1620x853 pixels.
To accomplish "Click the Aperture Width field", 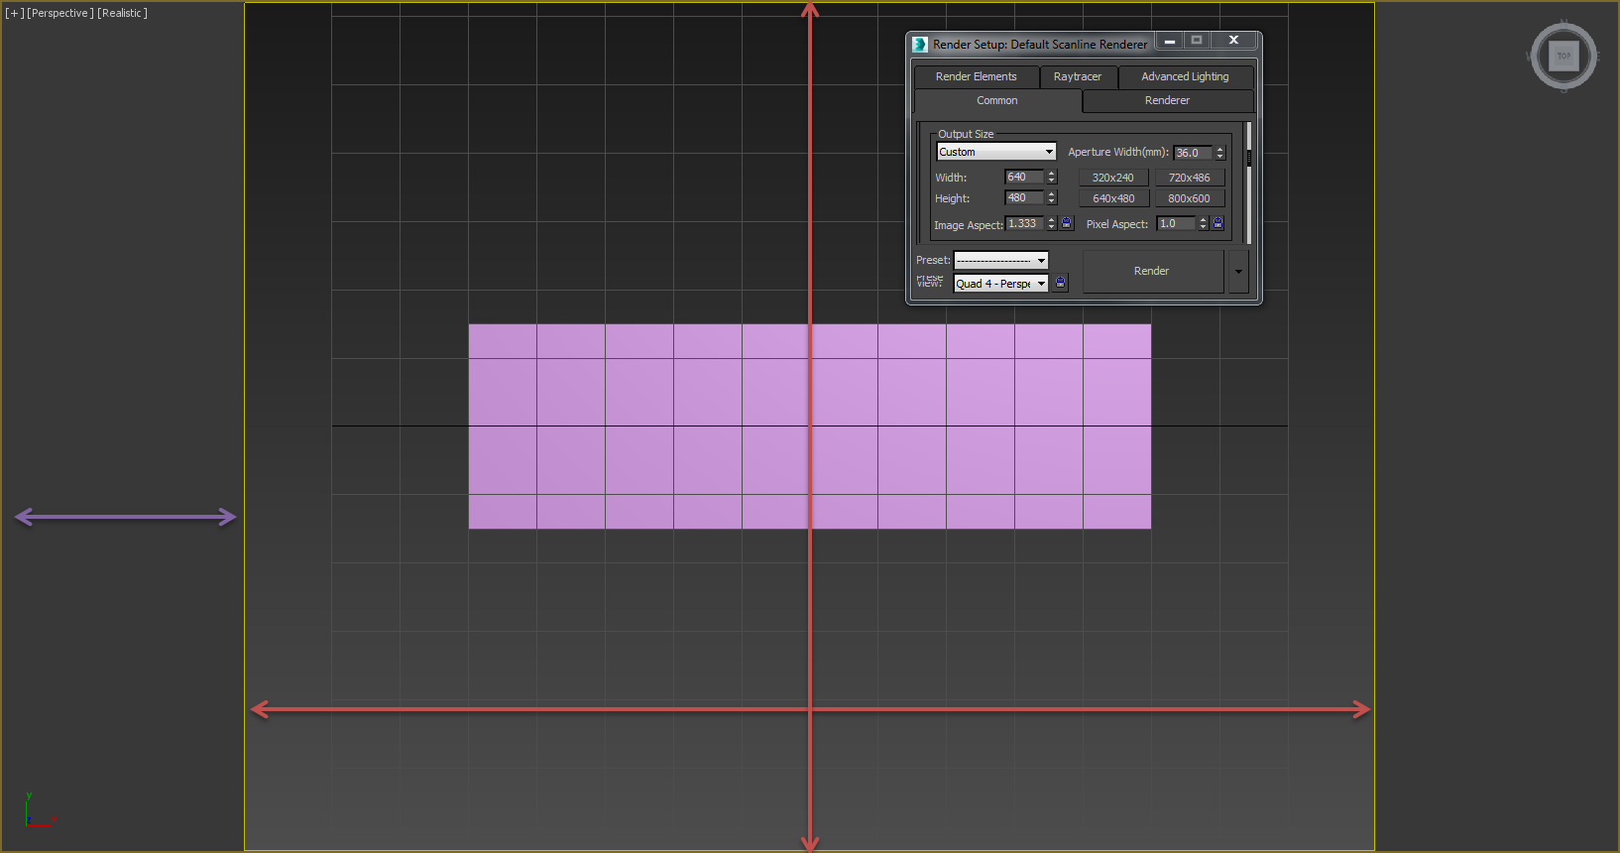I will 1194,153.
